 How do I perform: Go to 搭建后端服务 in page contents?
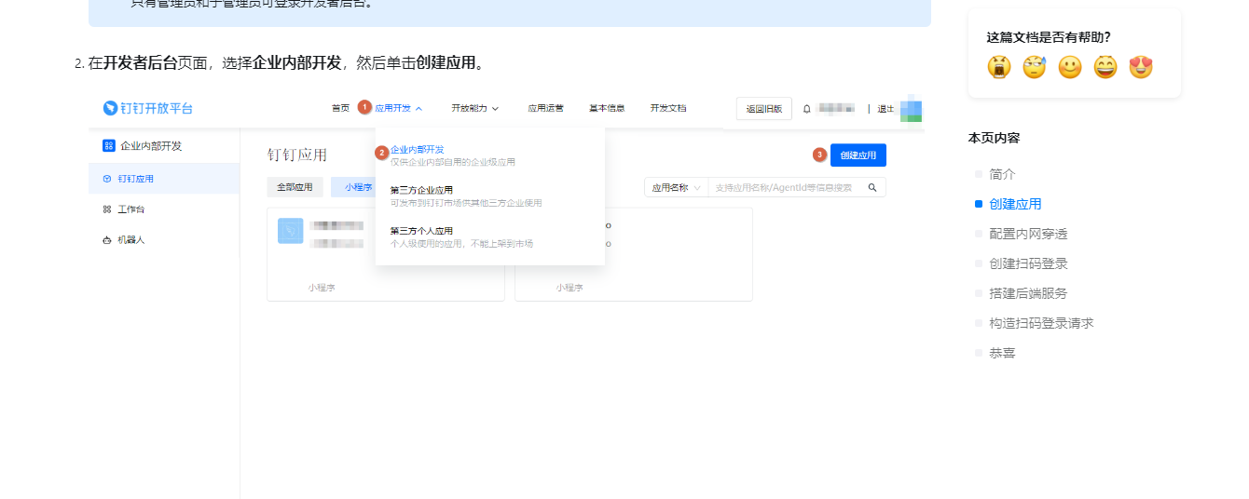(1028, 293)
